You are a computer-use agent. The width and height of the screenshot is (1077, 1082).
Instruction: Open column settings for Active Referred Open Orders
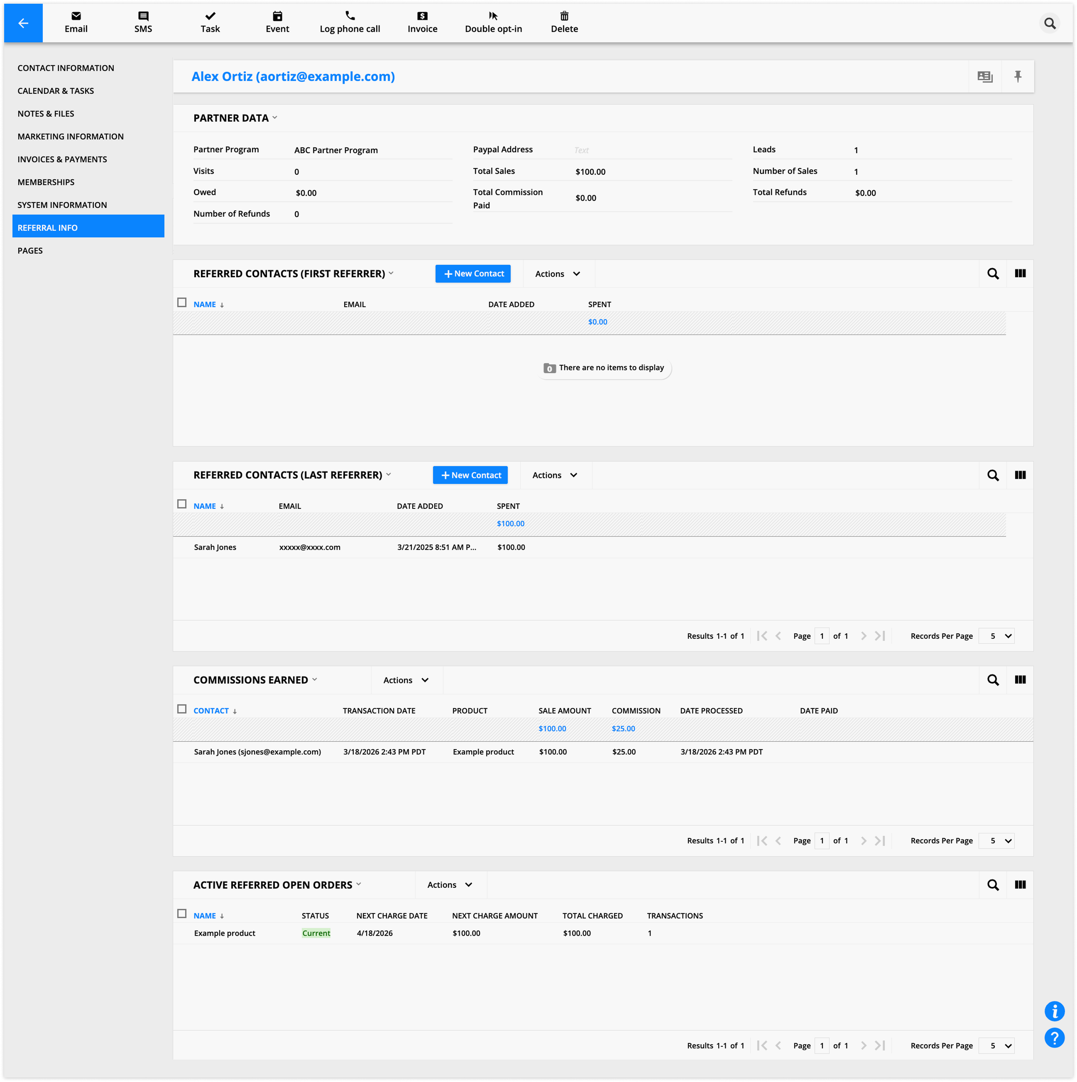click(1020, 885)
